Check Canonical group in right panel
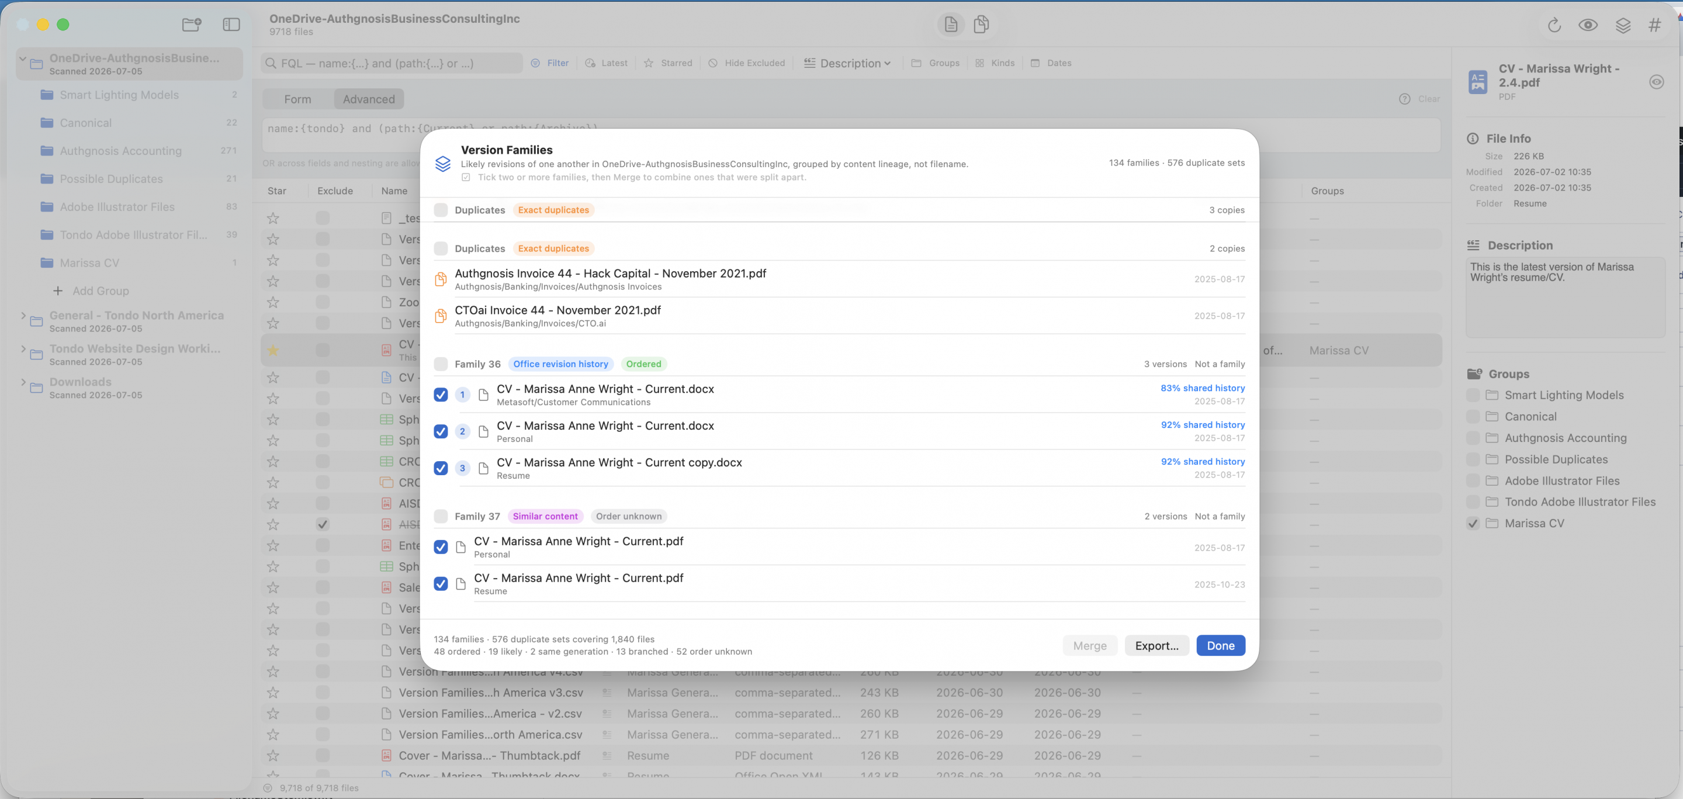The image size is (1683, 799). pyautogui.click(x=1473, y=417)
